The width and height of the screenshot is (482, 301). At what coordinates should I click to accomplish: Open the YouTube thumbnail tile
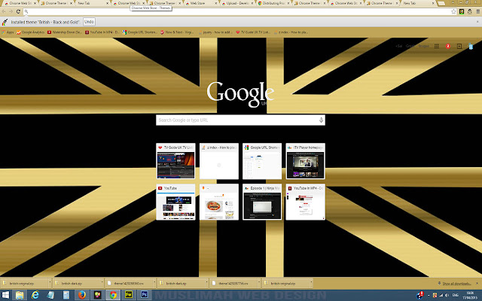175,202
